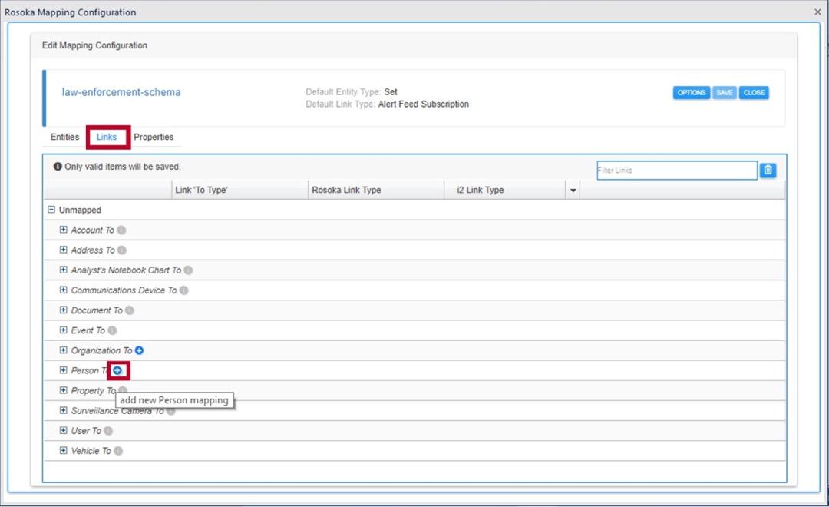Expand the Account To row
Viewport: 829px width, 507px height.
(64, 230)
